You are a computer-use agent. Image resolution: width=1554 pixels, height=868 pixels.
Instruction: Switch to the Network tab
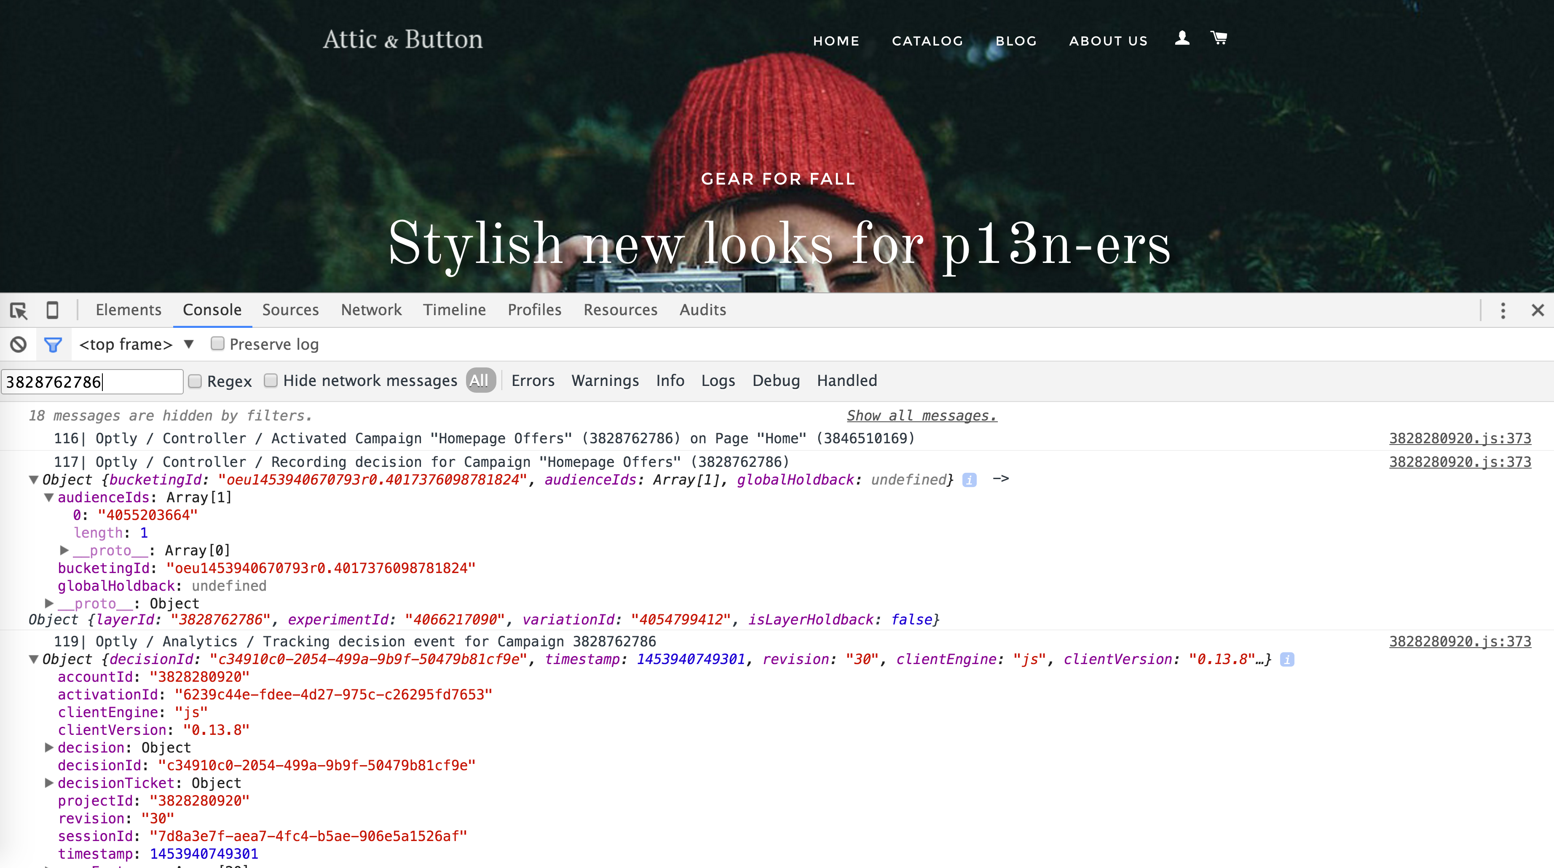pyautogui.click(x=371, y=310)
